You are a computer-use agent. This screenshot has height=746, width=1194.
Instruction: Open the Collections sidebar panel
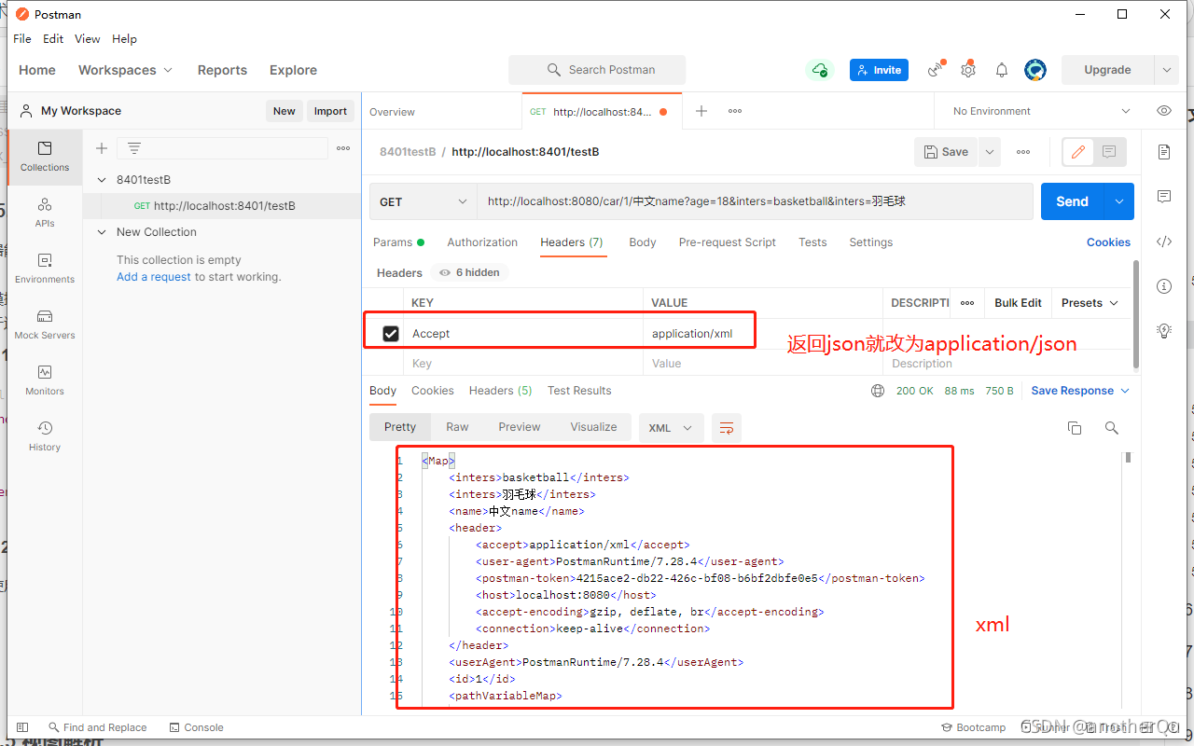coord(45,156)
